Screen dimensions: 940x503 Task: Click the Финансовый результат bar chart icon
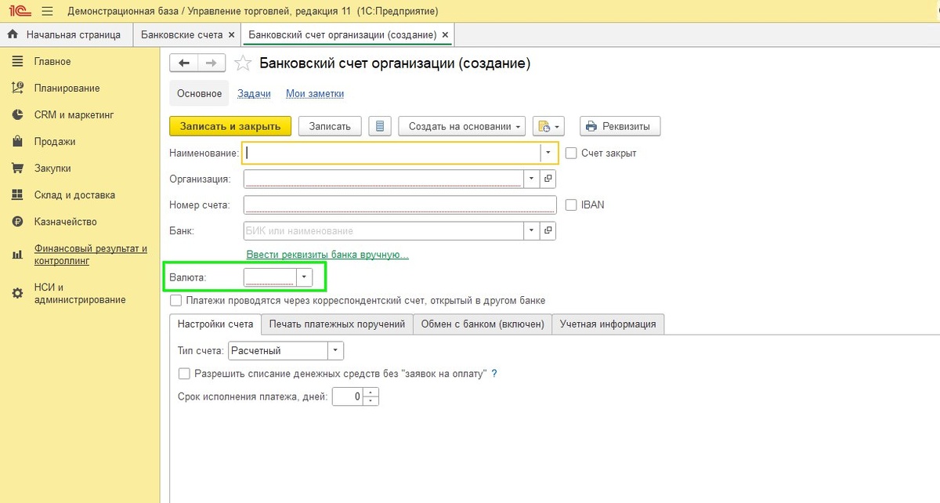[x=17, y=255]
